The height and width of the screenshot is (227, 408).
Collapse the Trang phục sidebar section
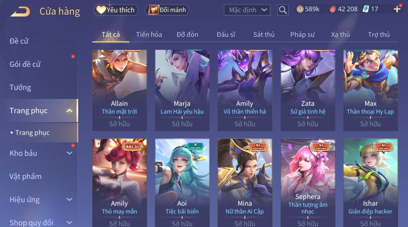coord(69,111)
